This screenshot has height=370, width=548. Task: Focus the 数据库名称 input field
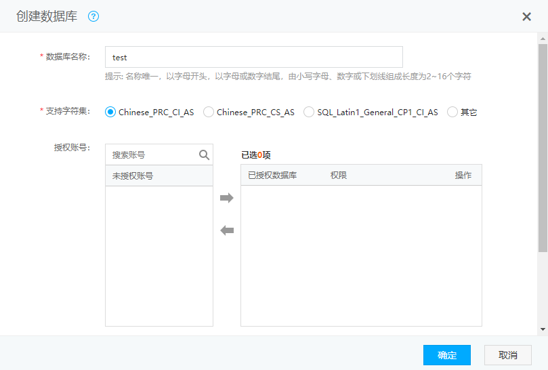coord(253,57)
